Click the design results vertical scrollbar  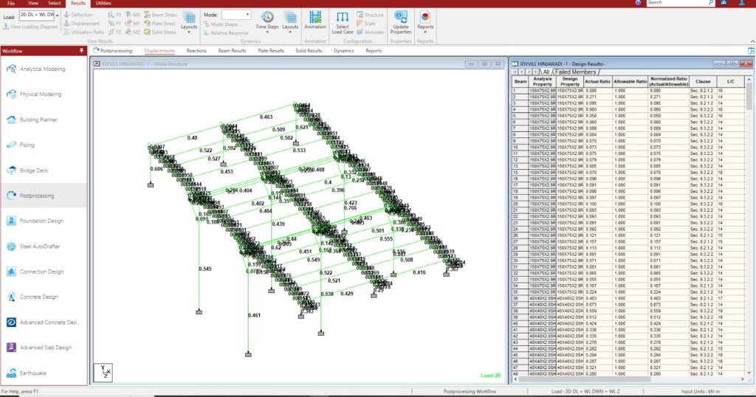749,227
